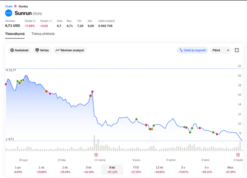Open the fullscreen chart icon

pyautogui.click(x=237, y=50)
